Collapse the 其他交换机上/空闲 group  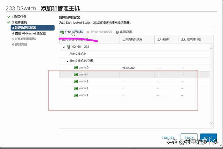[x=68, y=61]
